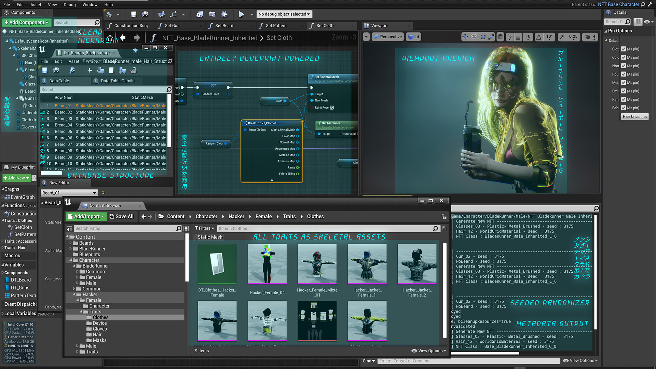Toggle the Met (As pin) checkbox

(623, 83)
